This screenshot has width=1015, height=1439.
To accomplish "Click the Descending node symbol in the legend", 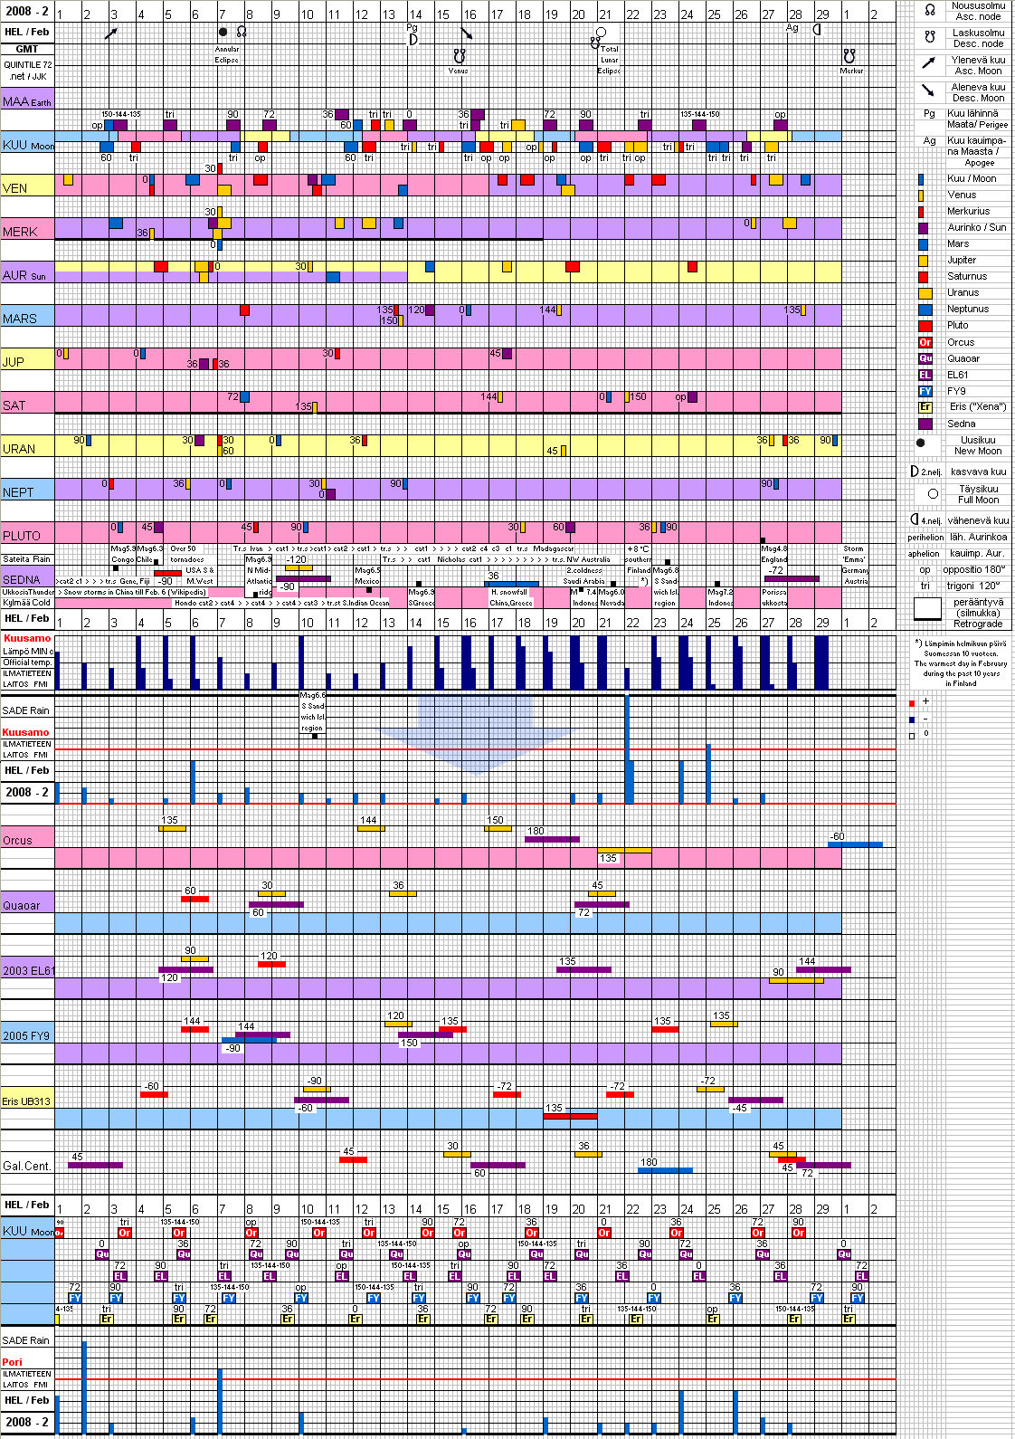I will click(x=929, y=37).
